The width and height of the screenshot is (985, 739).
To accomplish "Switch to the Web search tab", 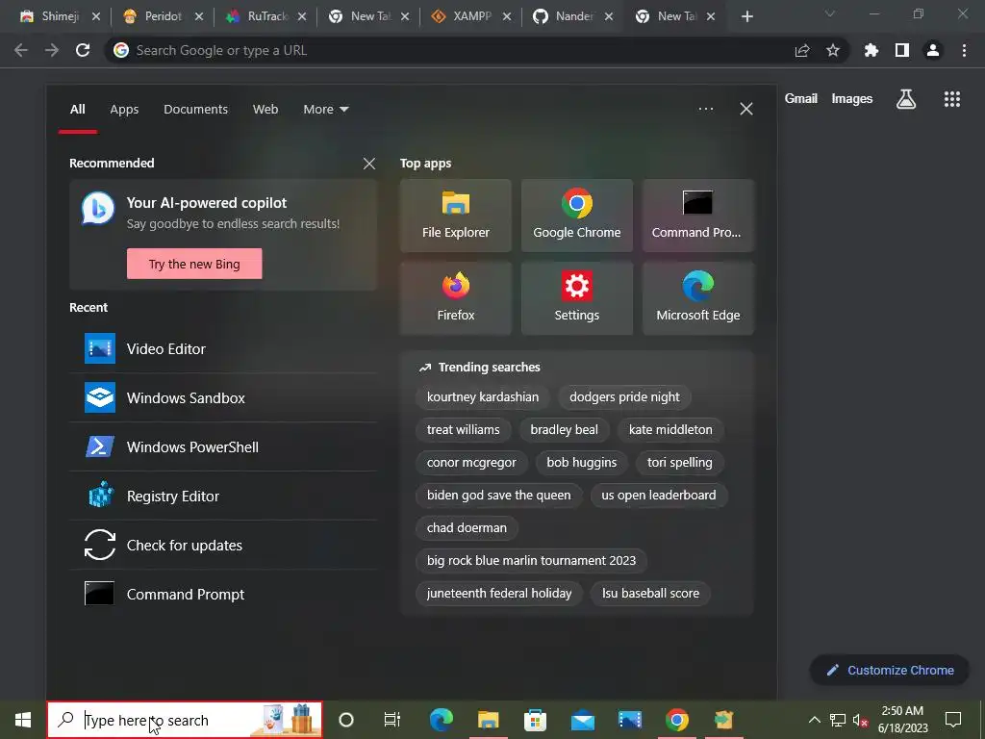I will point(265,110).
